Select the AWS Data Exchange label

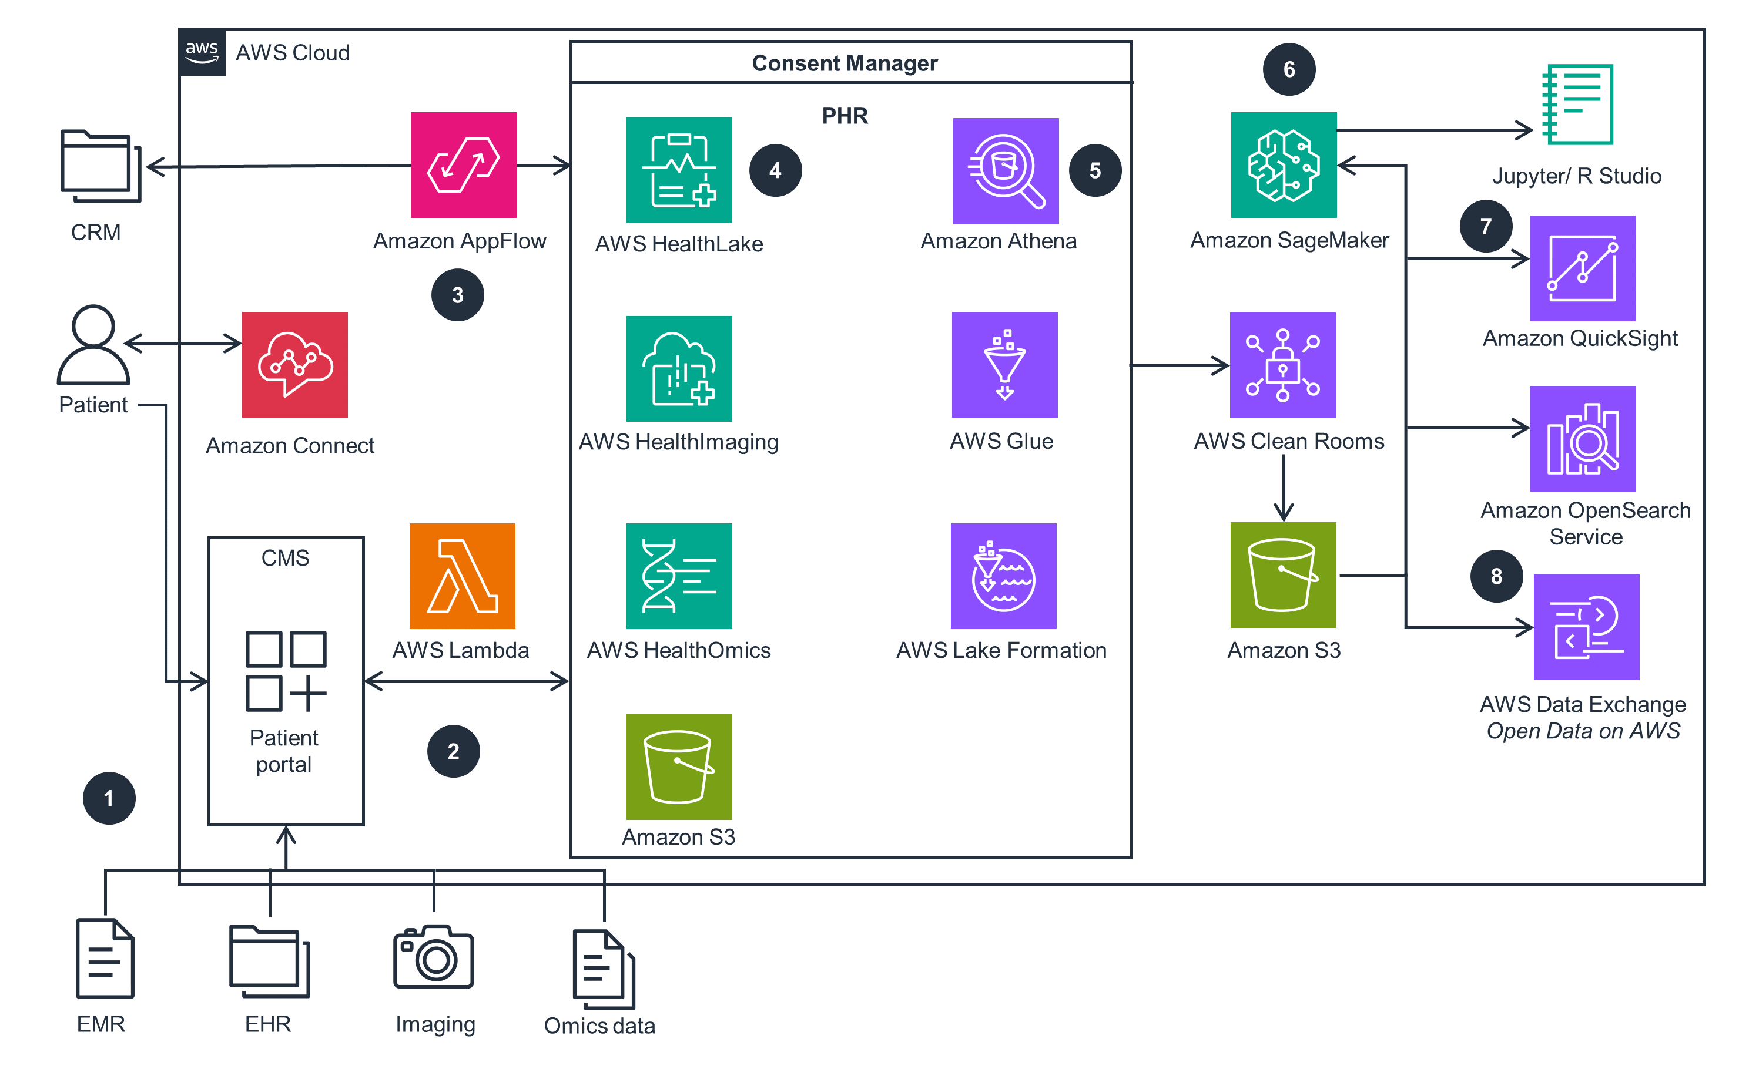(1583, 704)
